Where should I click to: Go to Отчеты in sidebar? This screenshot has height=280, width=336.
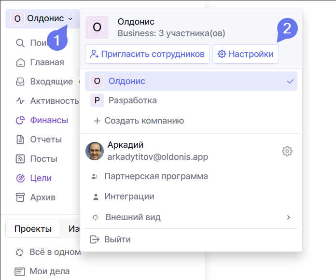click(45, 140)
